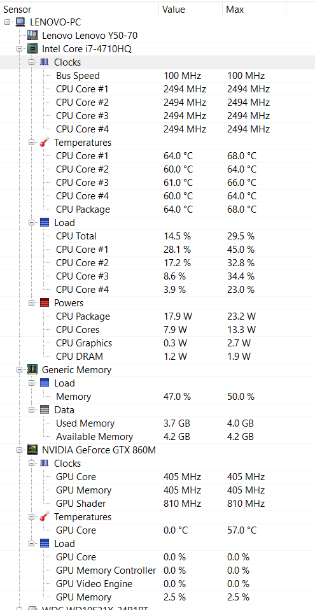This screenshot has width=315, height=610.
Task: Collapse the Generic Memory node
Action: (x=19, y=370)
